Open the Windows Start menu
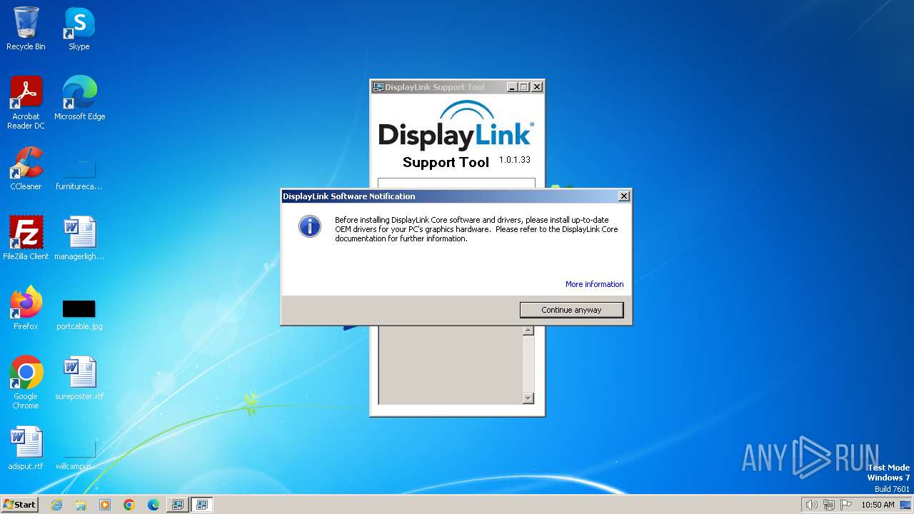This screenshot has width=914, height=514. (19, 504)
